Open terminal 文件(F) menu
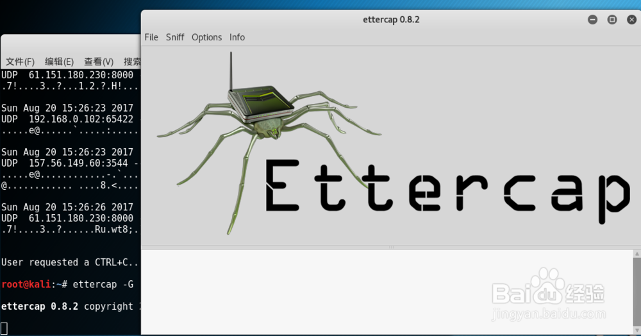Screen dimensions: 641x336 pyautogui.click(x=20, y=62)
